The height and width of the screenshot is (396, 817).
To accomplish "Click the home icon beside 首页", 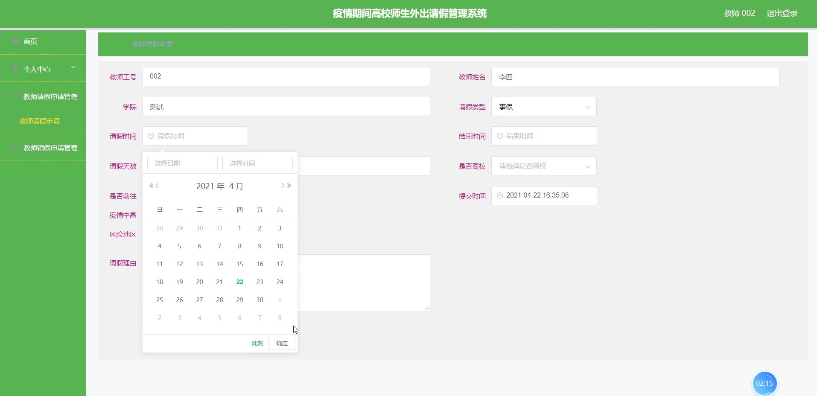I will click(15, 41).
